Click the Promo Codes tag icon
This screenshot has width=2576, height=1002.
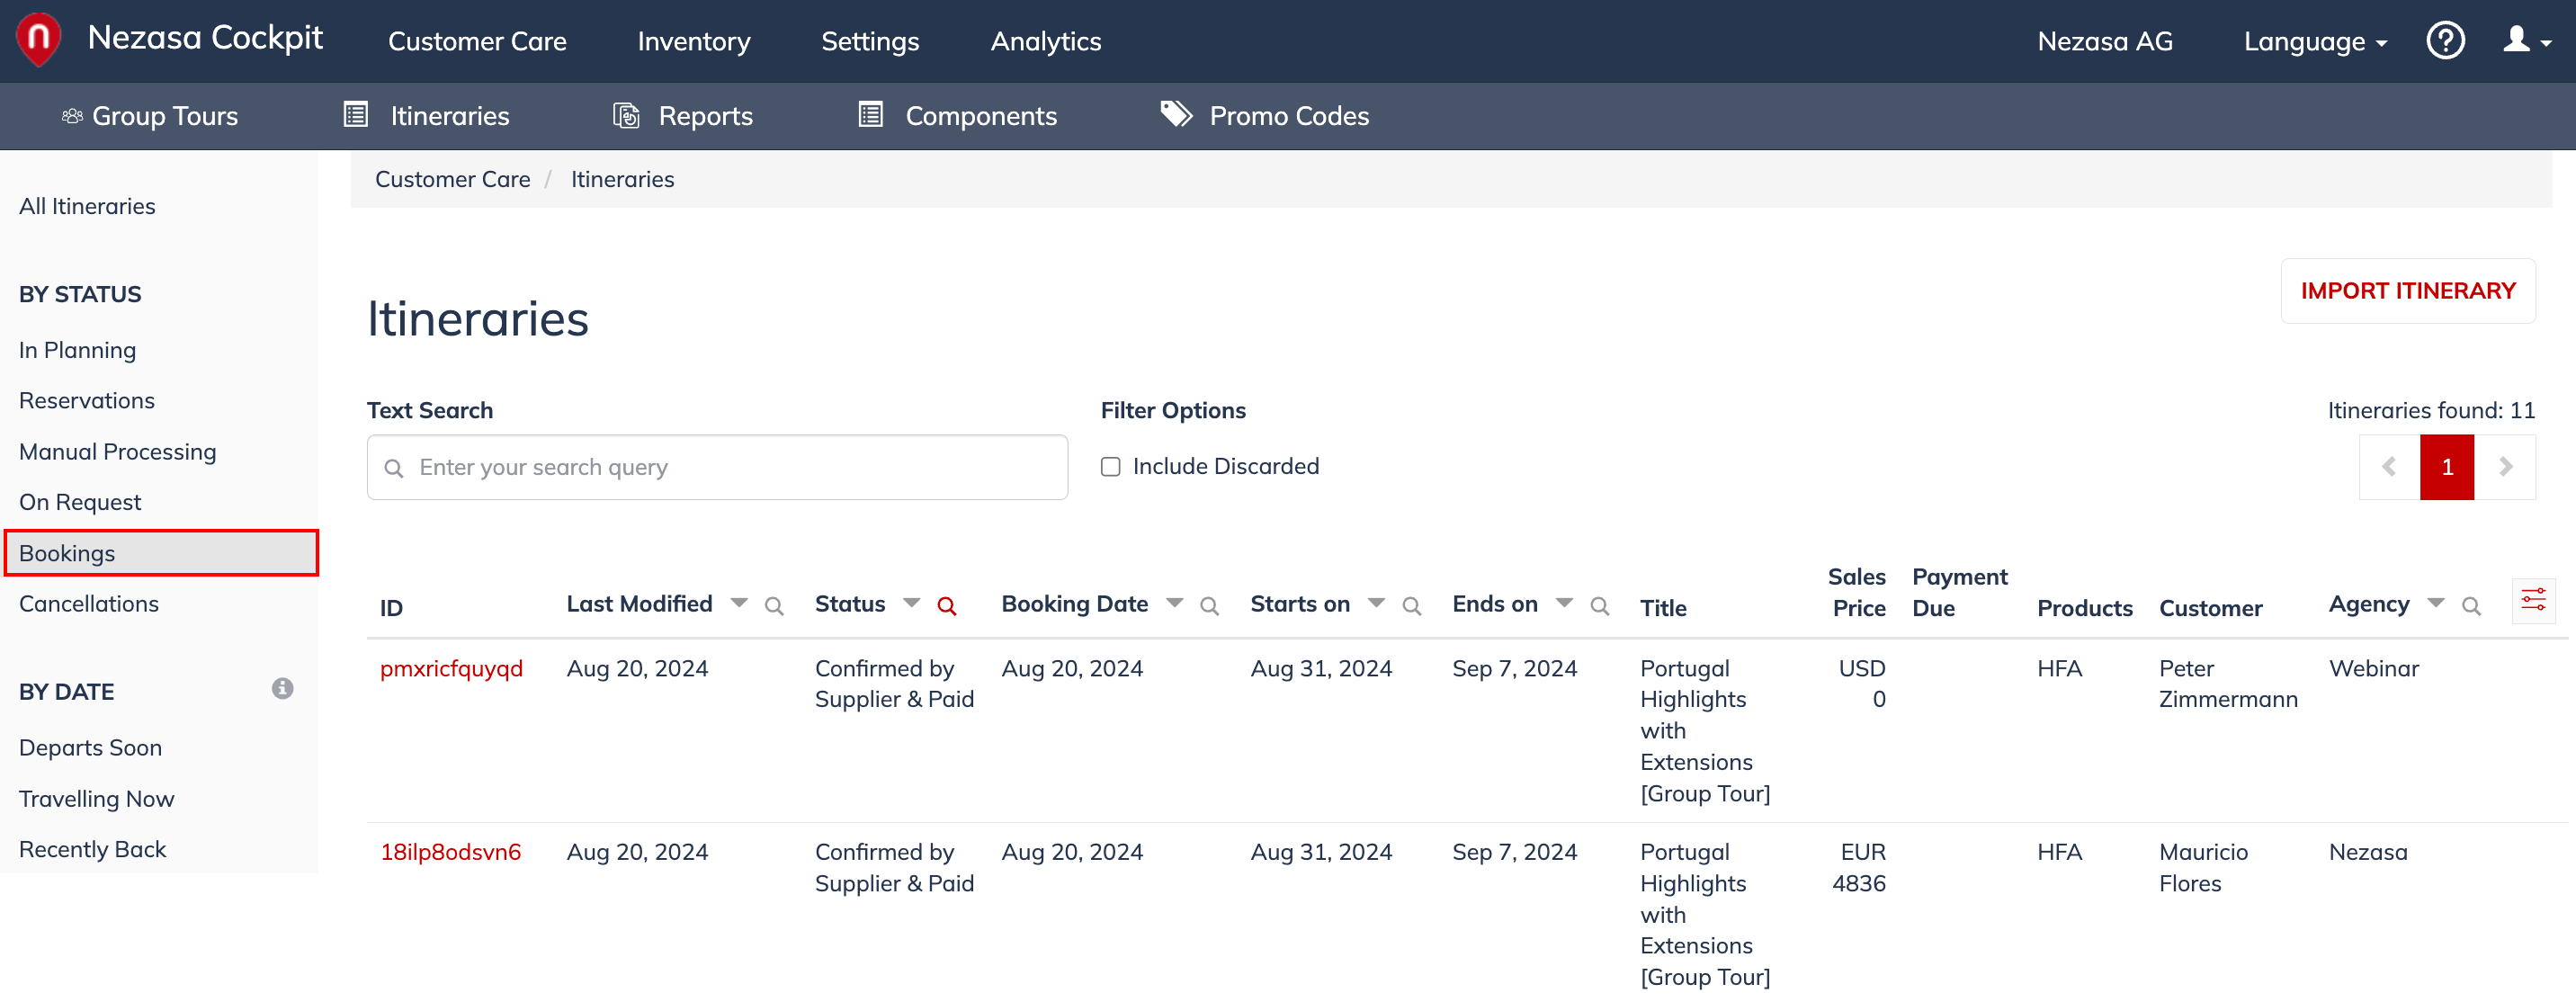(x=1176, y=114)
